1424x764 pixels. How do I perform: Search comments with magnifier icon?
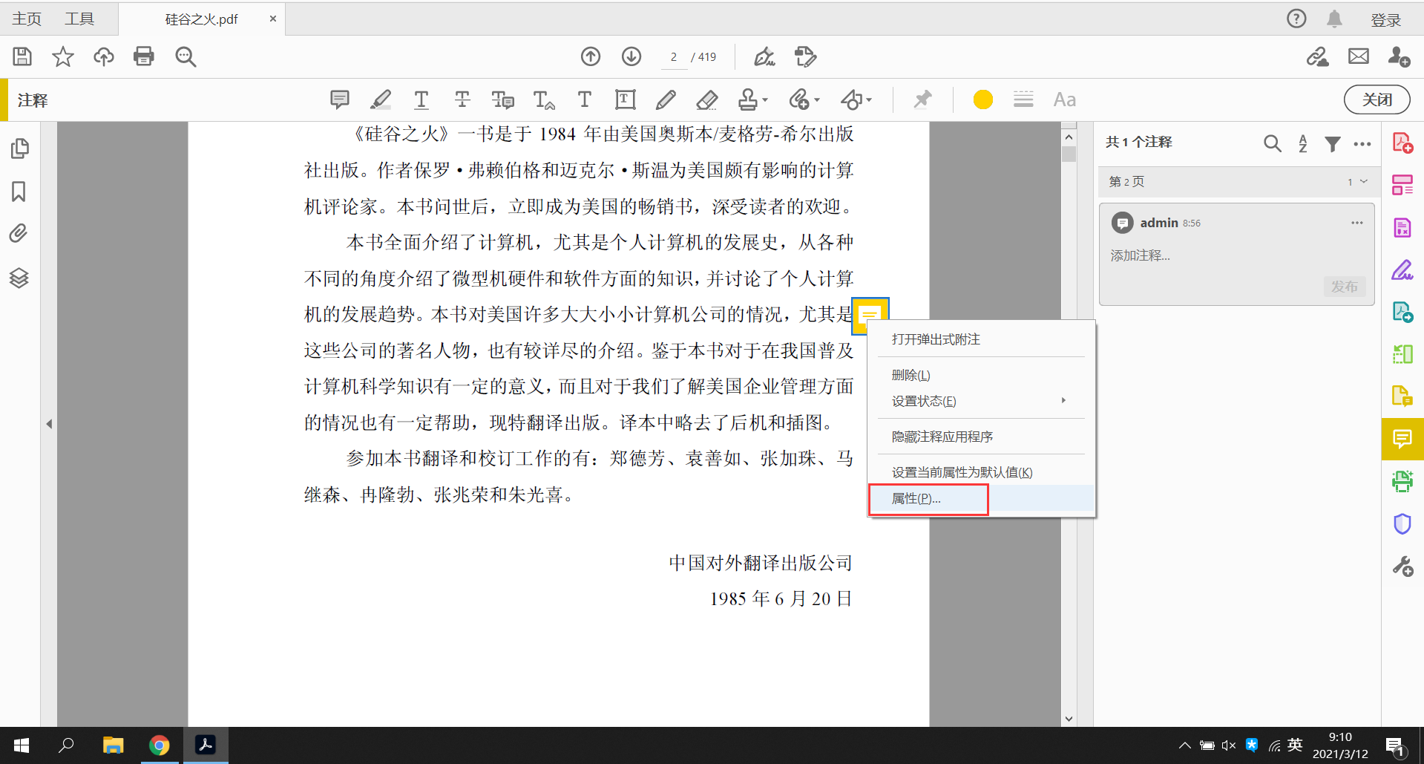click(1273, 143)
